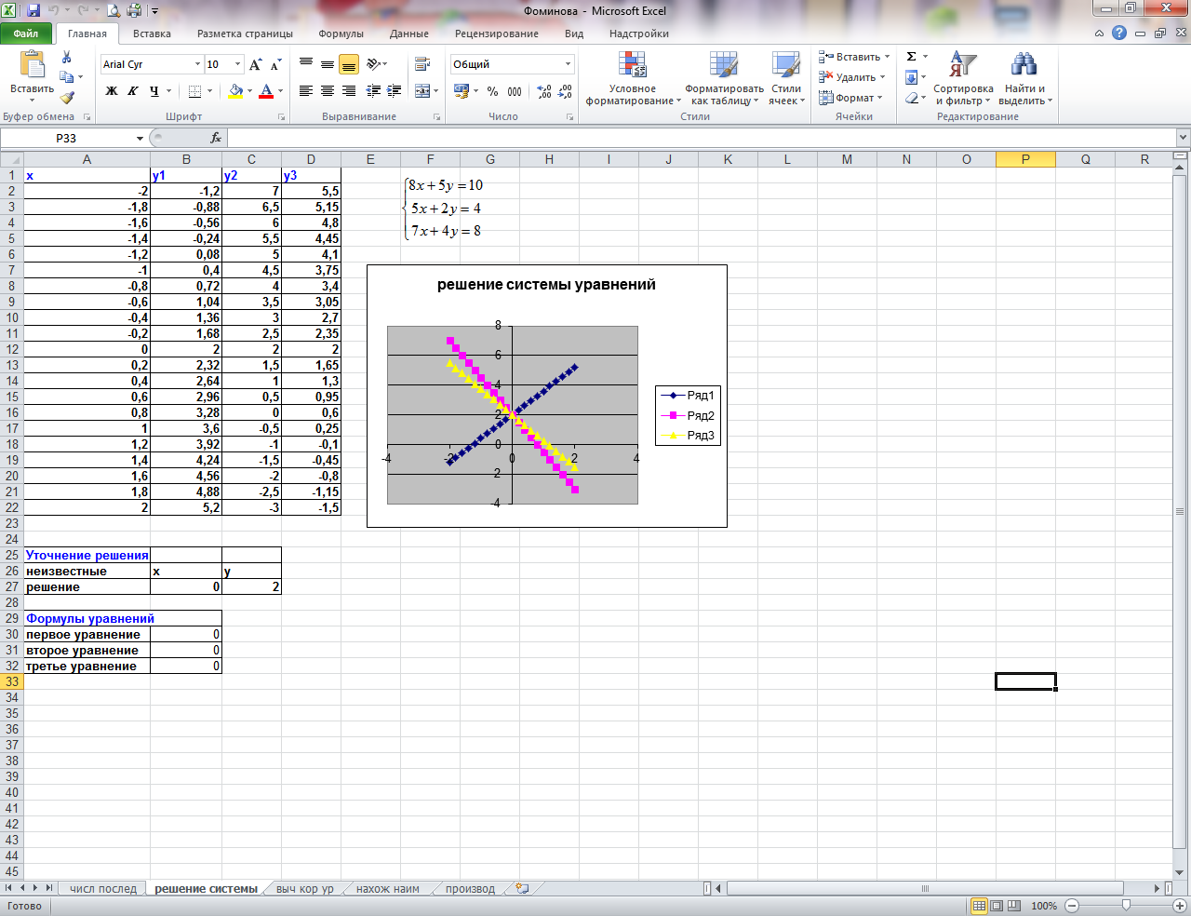Open the Font Color dropdown arrow

[x=281, y=91]
